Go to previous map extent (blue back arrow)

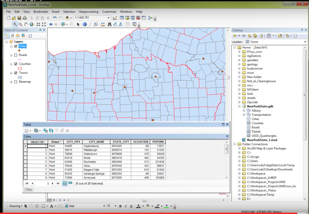point(50,24)
